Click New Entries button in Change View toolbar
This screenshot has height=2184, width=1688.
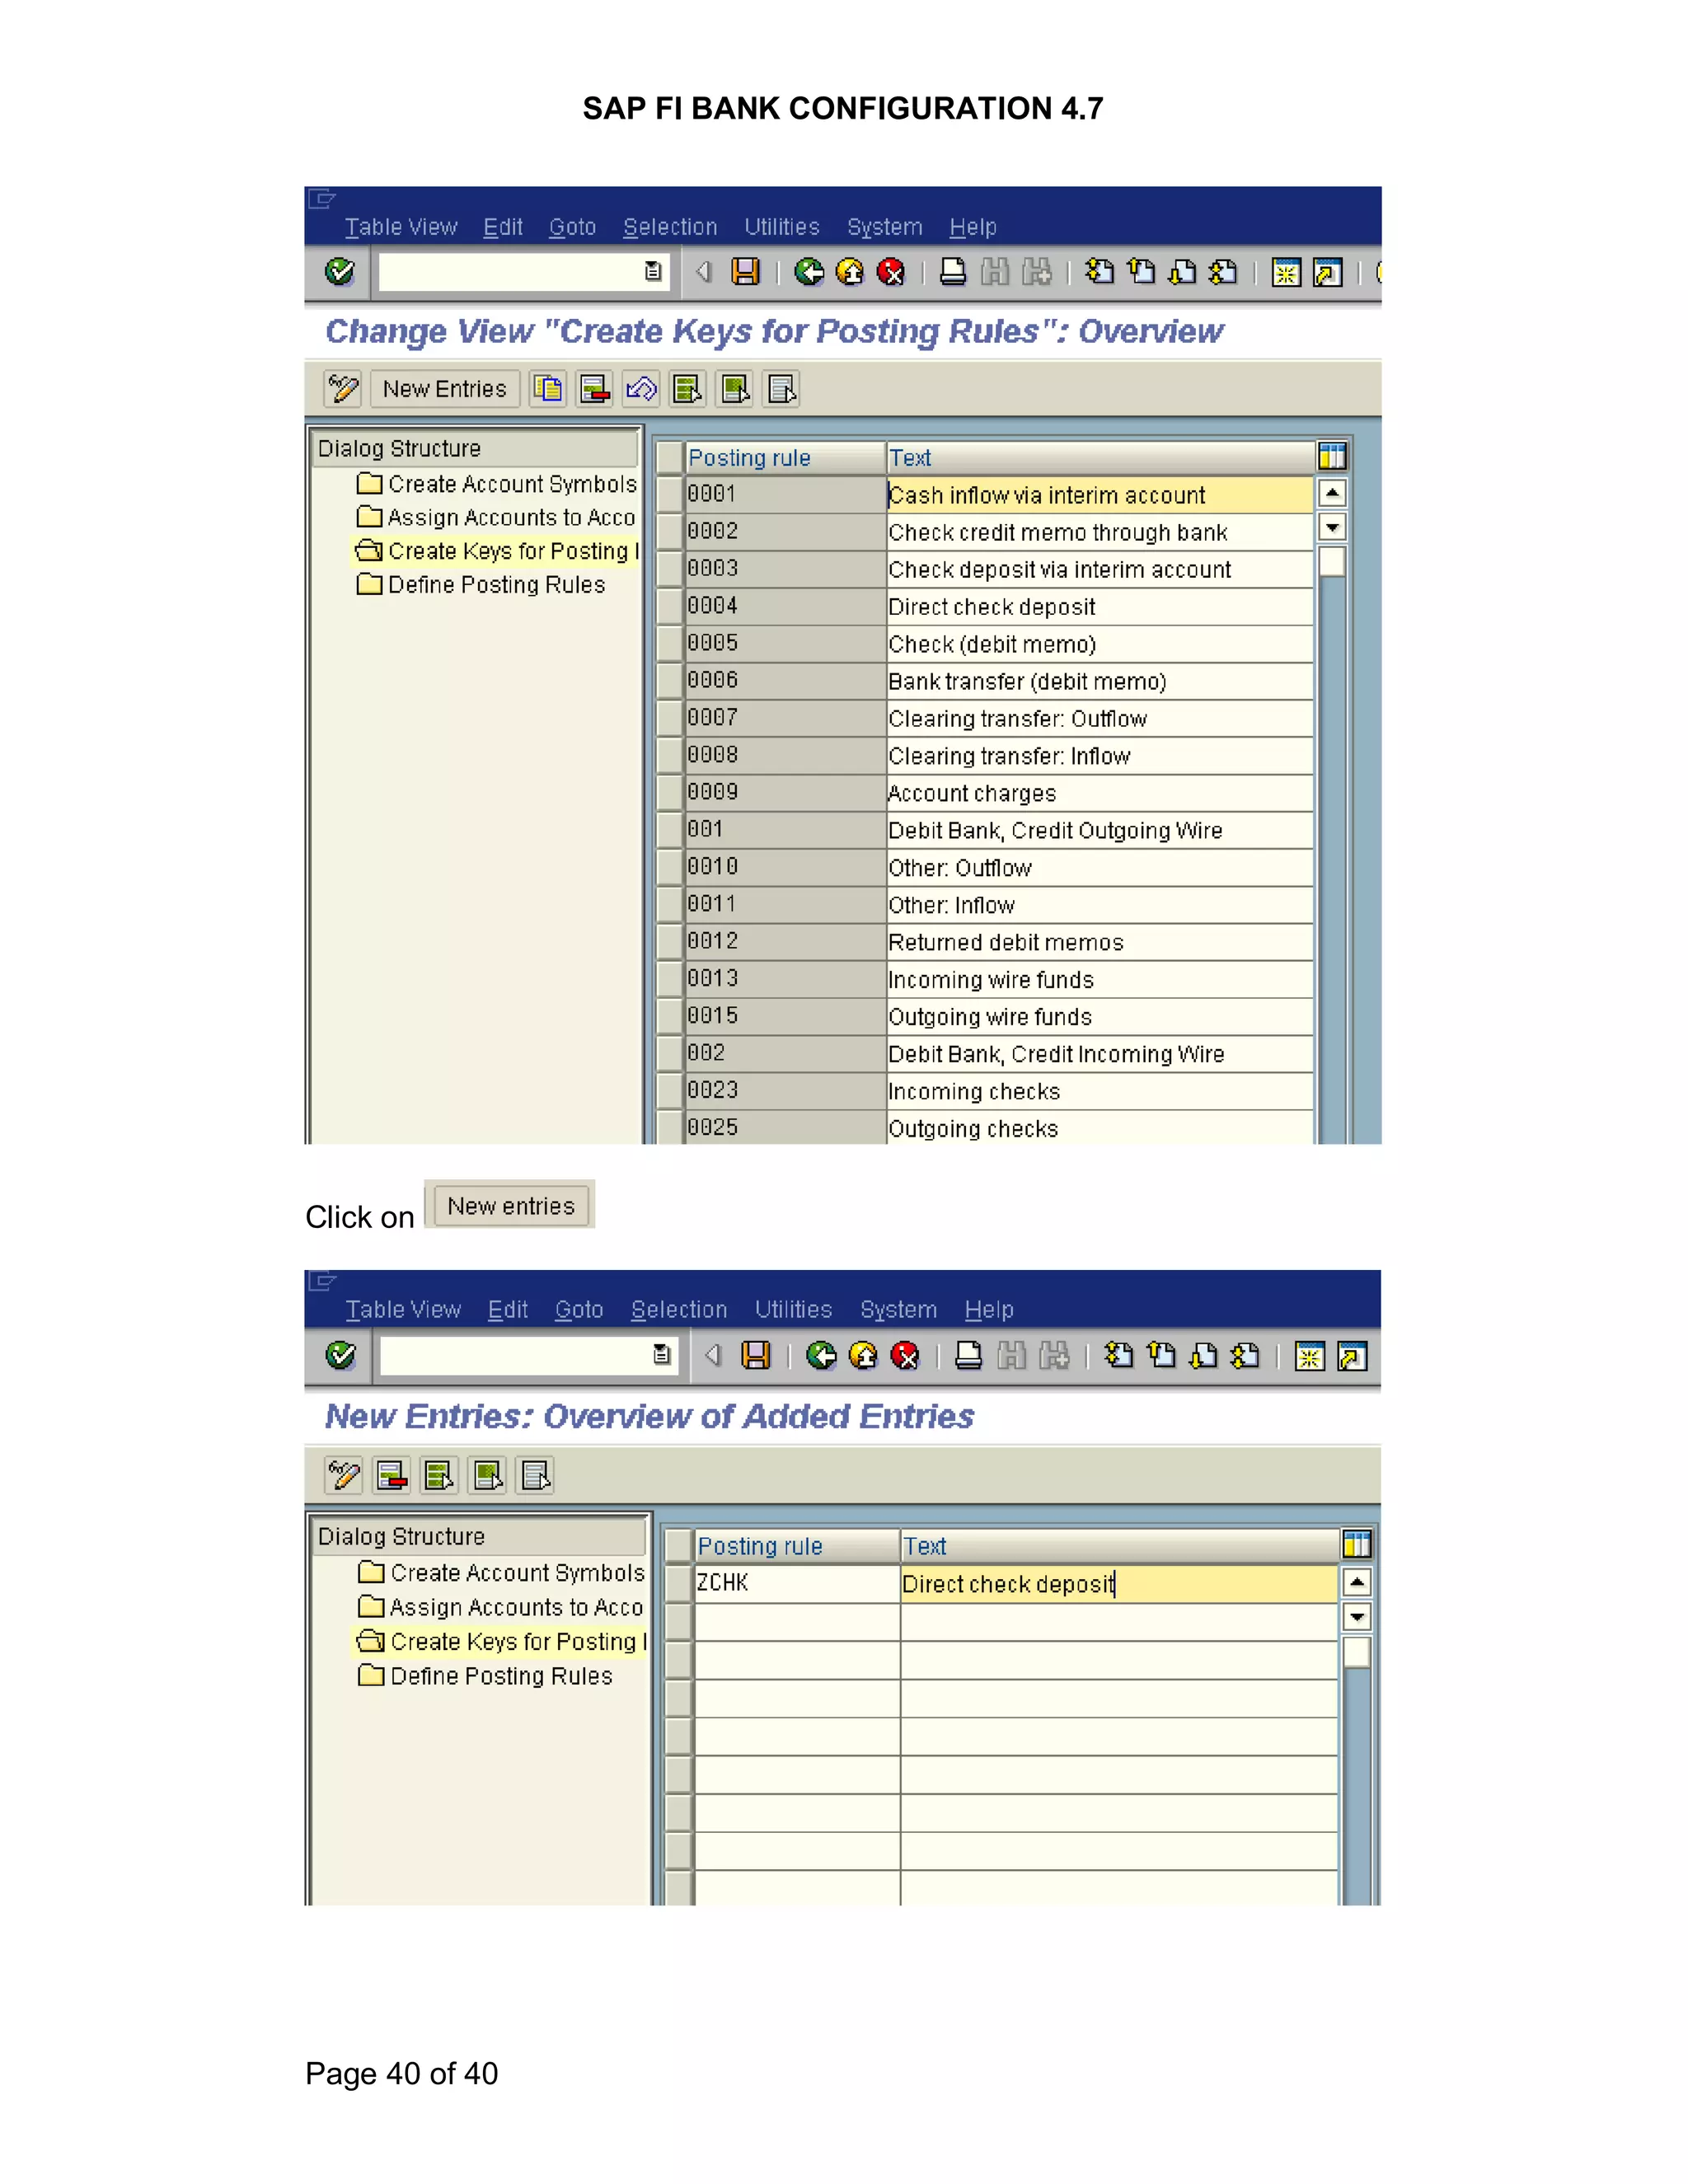click(445, 389)
